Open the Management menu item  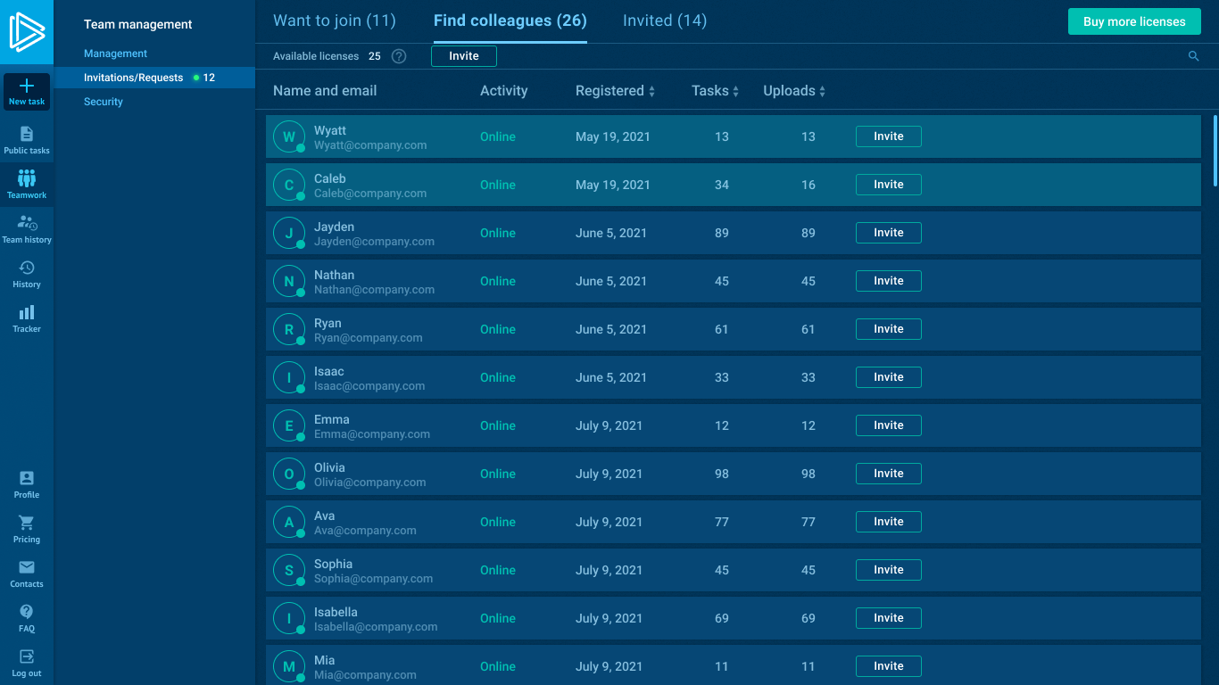(x=116, y=54)
